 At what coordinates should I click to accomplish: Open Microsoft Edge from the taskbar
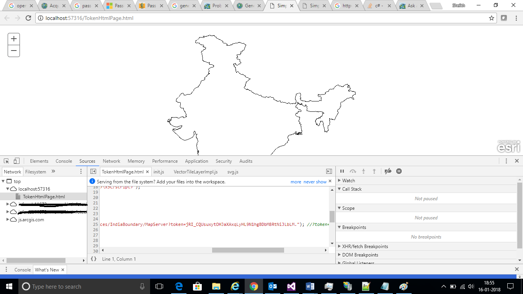point(179,286)
